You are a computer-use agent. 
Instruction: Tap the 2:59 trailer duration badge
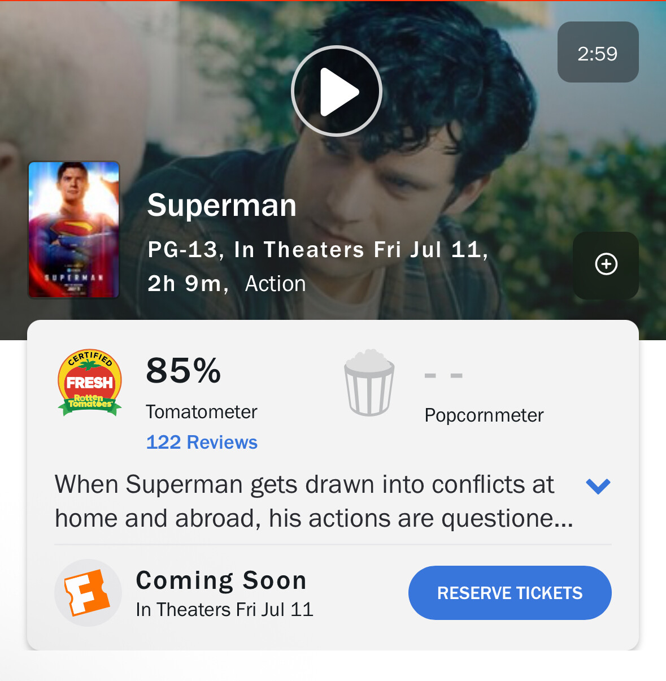[598, 52]
